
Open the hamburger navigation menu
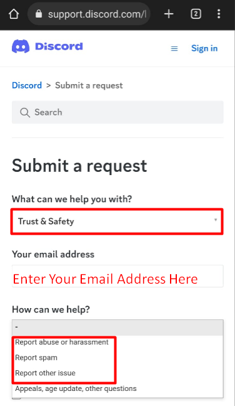click(x=174, y=48)
